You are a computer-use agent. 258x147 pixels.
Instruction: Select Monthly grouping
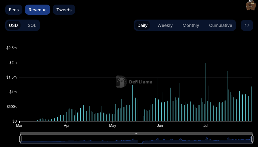click(x=191, y=25)
